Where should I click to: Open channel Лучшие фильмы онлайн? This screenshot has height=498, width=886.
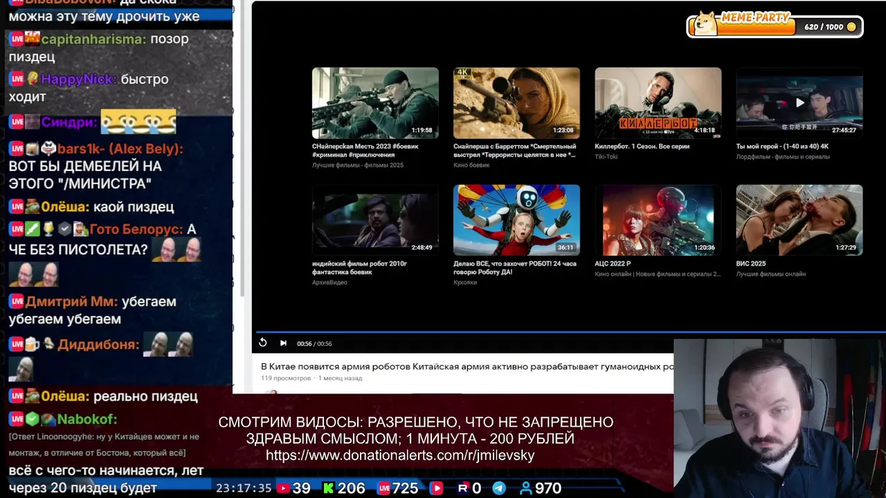click(771, 274)
